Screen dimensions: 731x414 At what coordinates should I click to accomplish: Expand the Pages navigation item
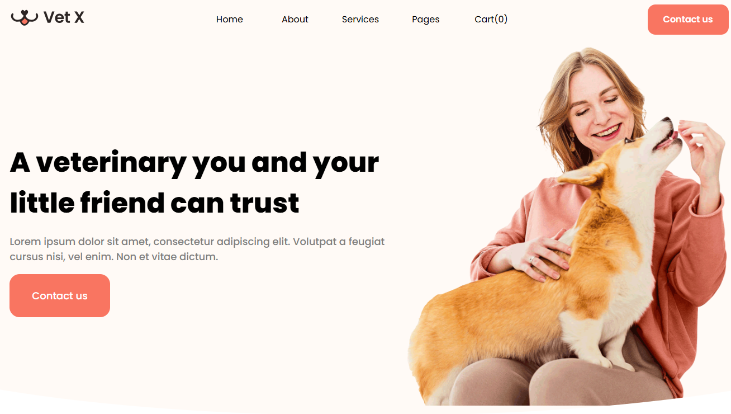(426, 20)
